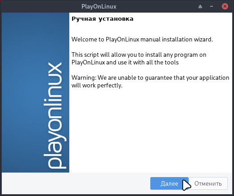Cancel the wizard with the Отменить button
234x196 pixels.
click(208, 183)
